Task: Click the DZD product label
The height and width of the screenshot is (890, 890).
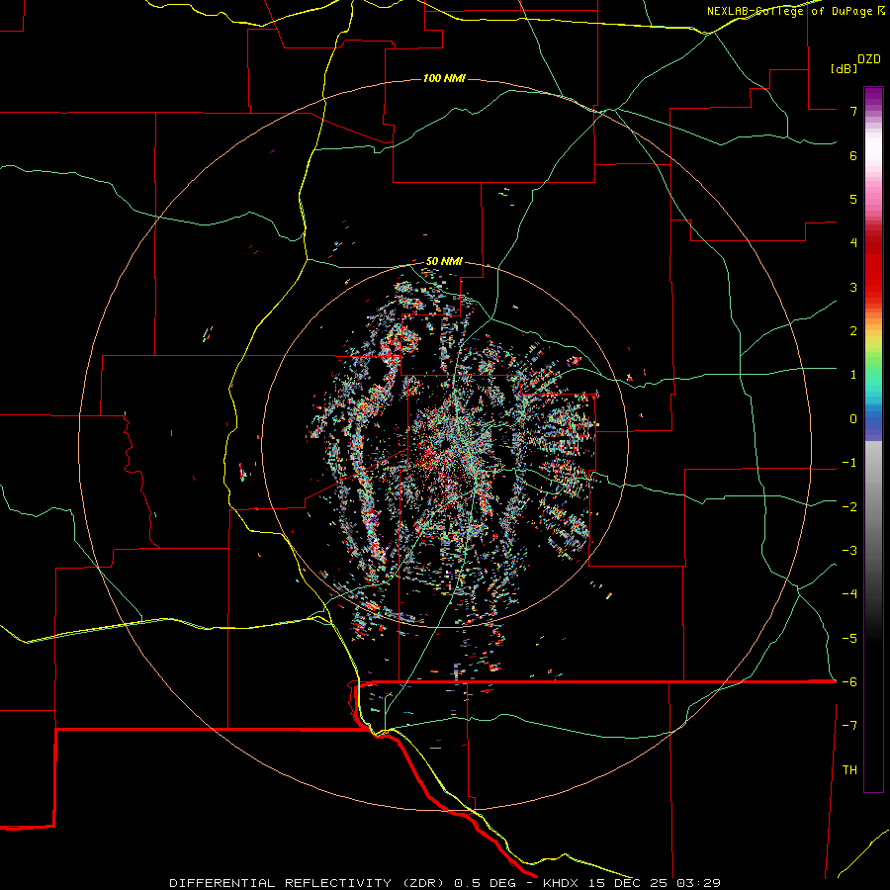Action: 869,59
